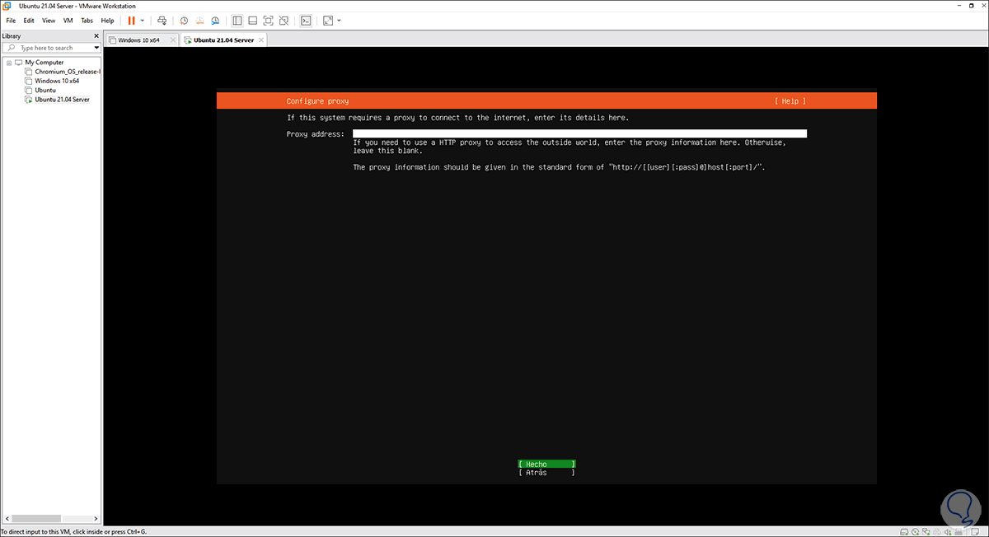Click the sound card status icon
This screenshot has width=989, height=537.
coord(948,531)
